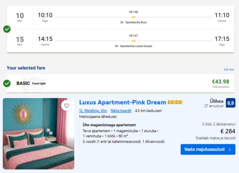239x173 pixels.
Task: Click the outbound FR 748 plane icon
Action: [x=134, y=17]
